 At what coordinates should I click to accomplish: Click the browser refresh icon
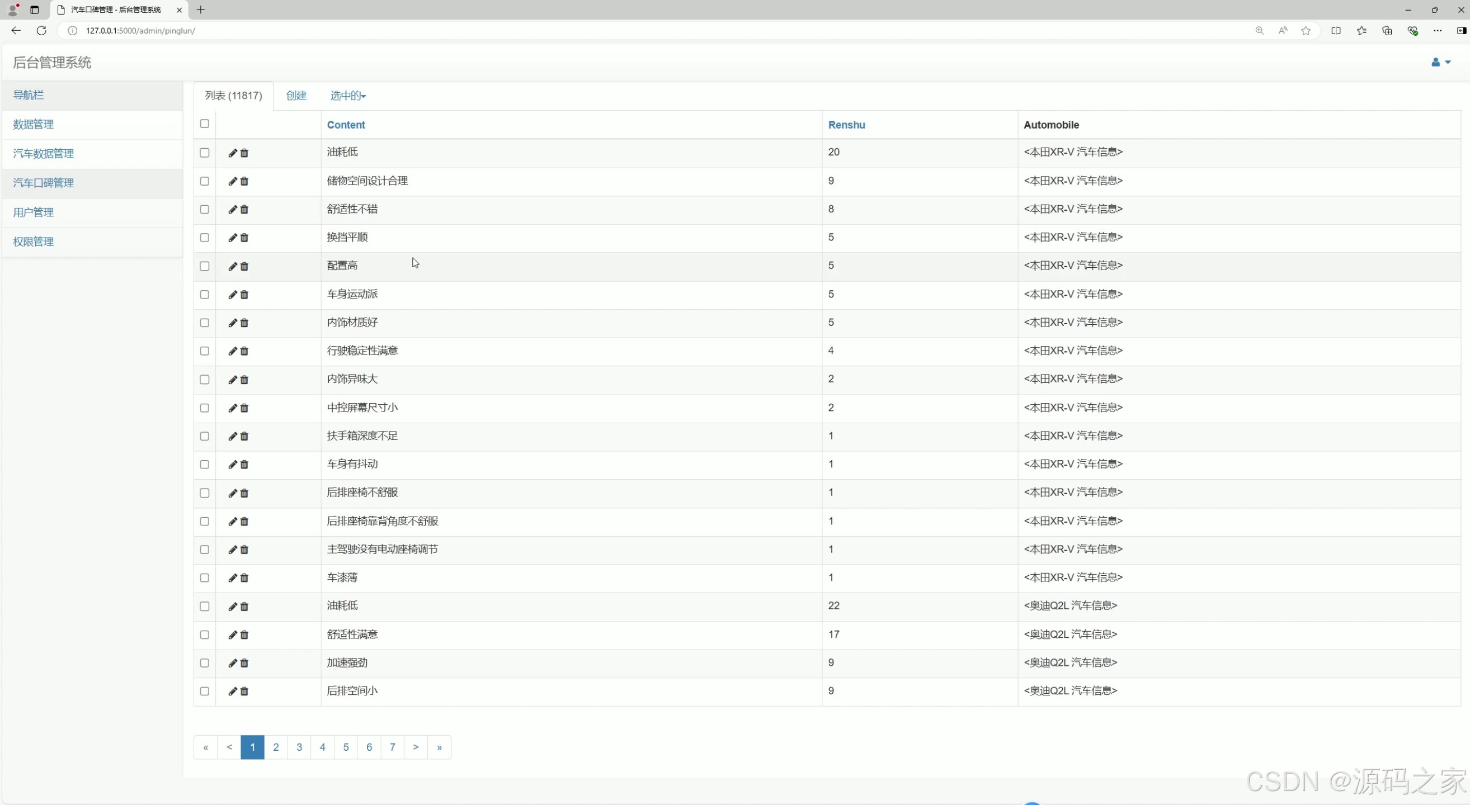[41, 31]
